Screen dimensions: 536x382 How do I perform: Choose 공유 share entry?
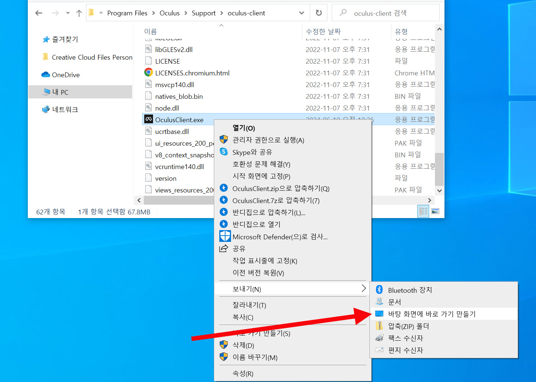(x=293, y=249)
